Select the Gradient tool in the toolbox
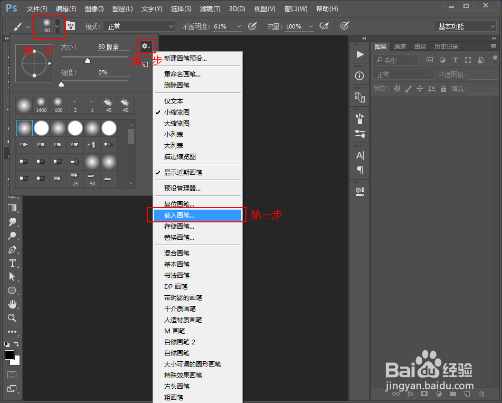This screenshot has height=403, width=502. coord(12,208)
